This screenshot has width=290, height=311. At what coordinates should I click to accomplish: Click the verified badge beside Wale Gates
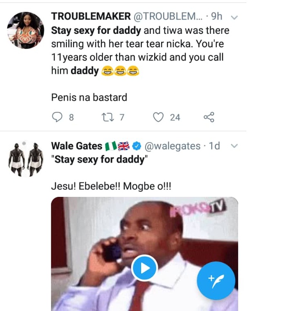tap(137, 146)
